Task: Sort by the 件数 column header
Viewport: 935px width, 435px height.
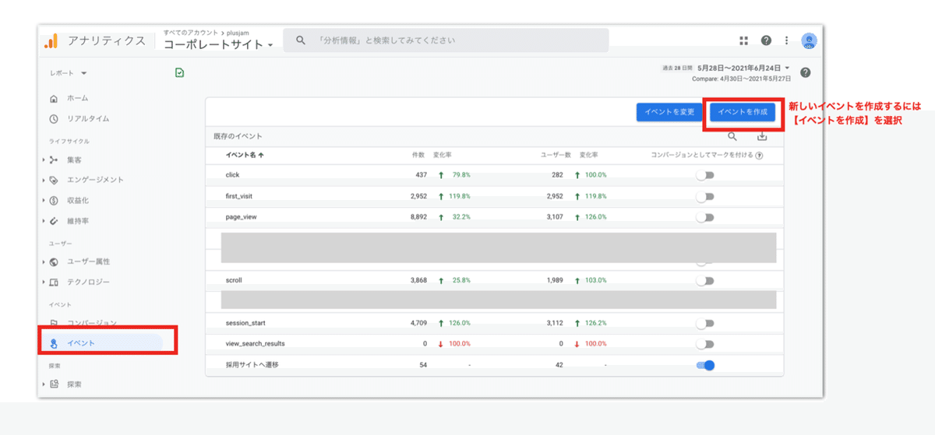Action: 418,155
